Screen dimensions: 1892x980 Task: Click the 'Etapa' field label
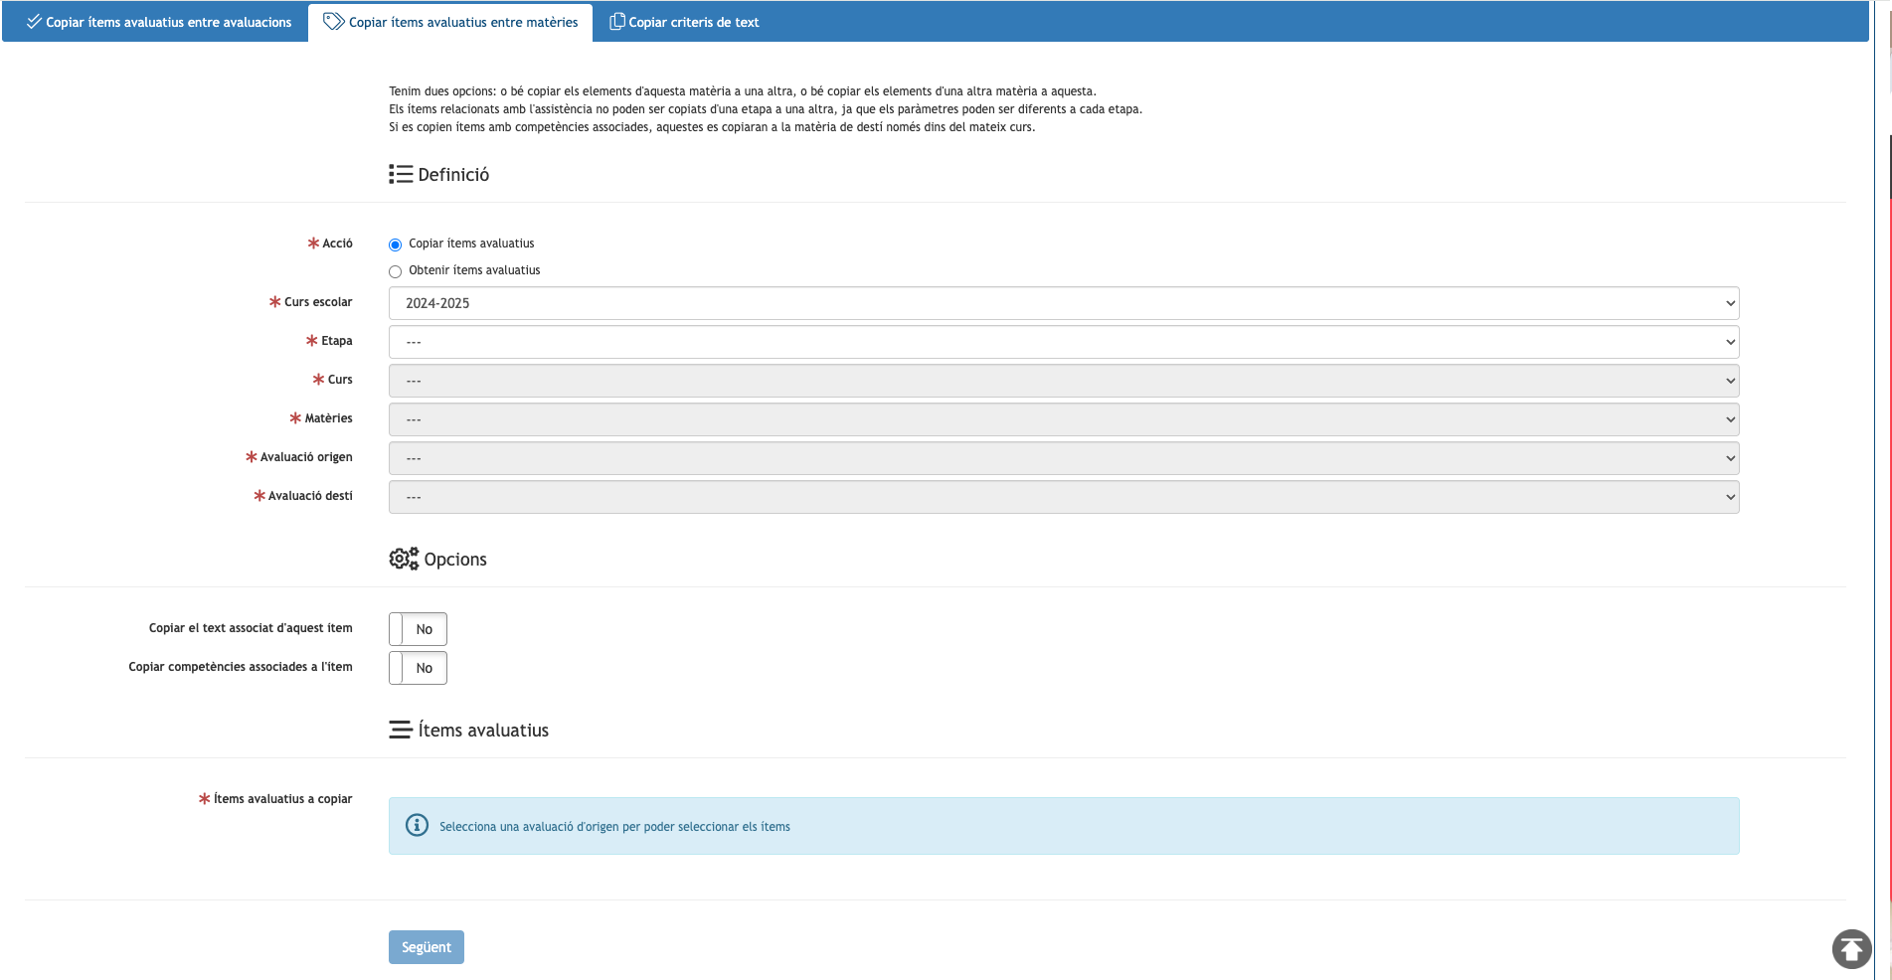[x=336, y=341]
